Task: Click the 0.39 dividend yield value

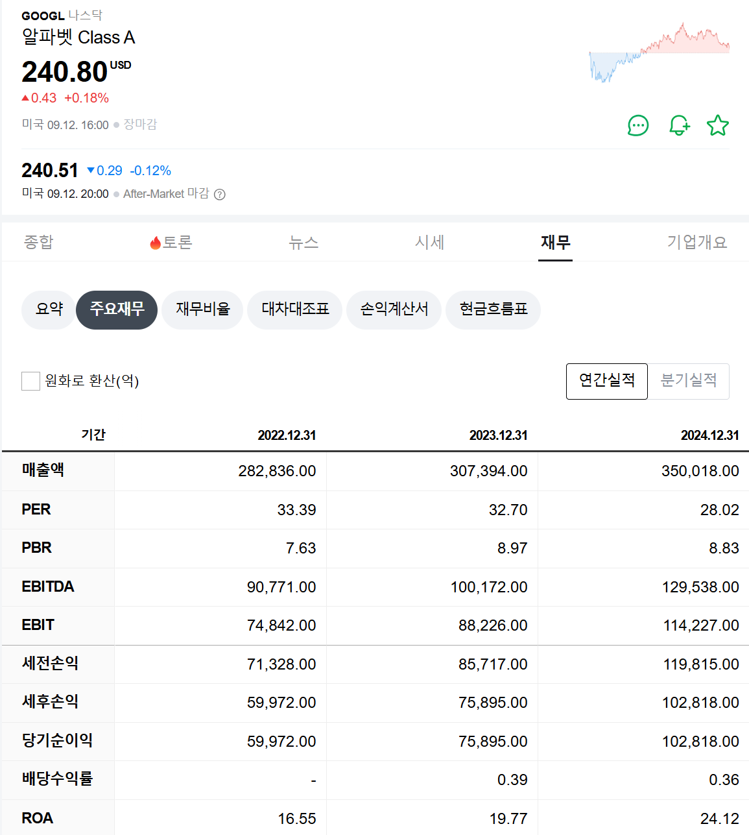Action: (512, 780)
